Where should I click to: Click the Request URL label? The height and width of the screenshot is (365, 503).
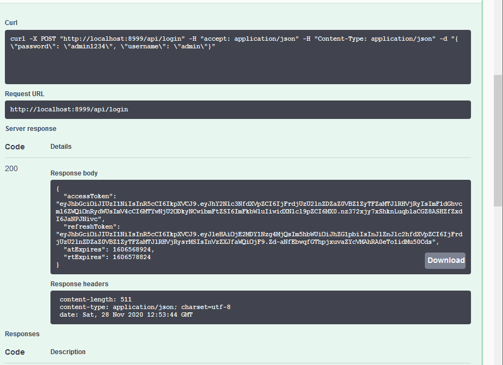click(24, 94)
